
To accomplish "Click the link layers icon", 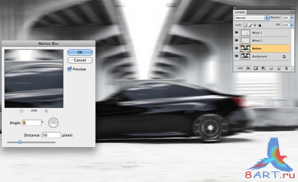I will click(240, 68).
